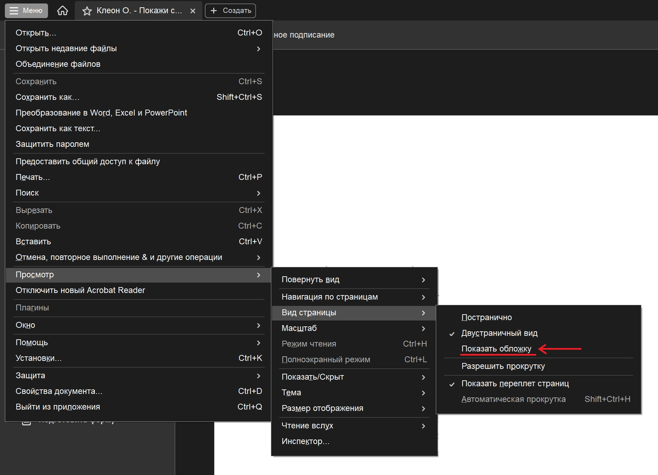
Task: Click Сохранить как текст...
Action: 139,128
